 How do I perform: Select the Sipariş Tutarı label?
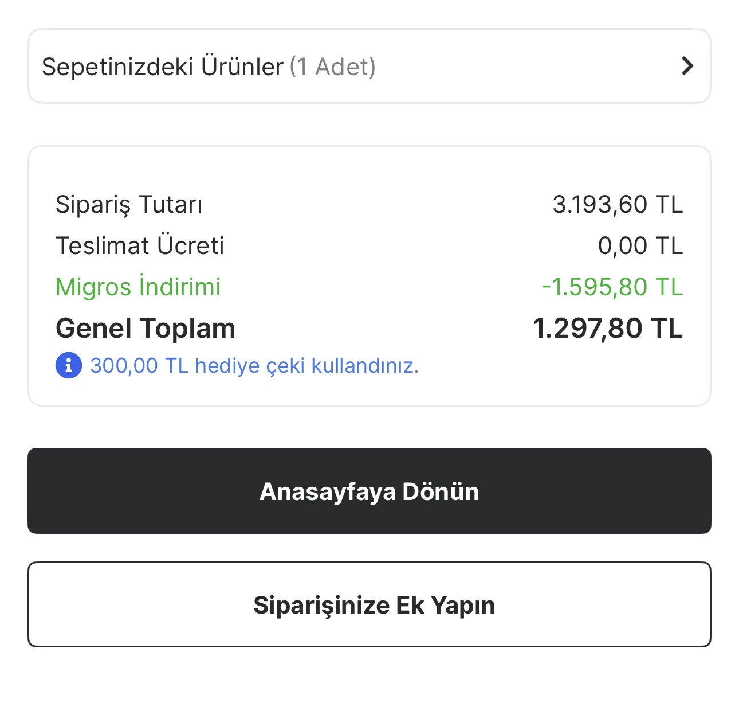[x=129, y=205]
